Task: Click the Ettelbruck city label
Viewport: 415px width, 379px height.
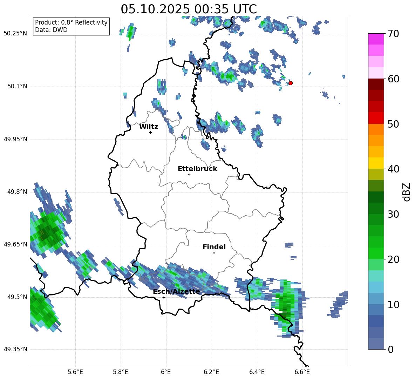Action: [x=197, y=169]
